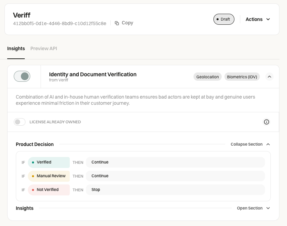Click the red dot in Not Verified badge
The image size is (287, 226).
point(33,190)
